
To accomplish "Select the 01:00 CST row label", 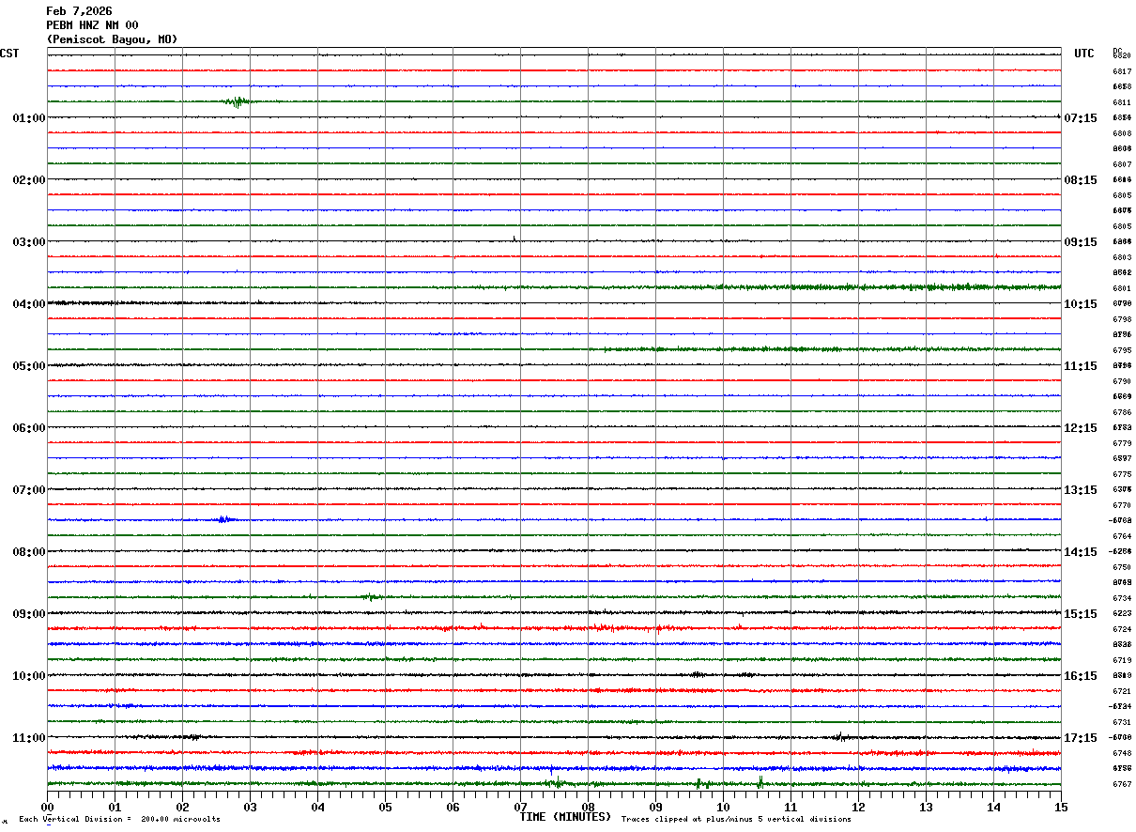I will [28, 118].
